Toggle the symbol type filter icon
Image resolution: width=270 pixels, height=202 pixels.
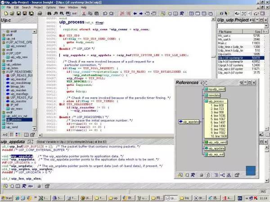point(18,135)
